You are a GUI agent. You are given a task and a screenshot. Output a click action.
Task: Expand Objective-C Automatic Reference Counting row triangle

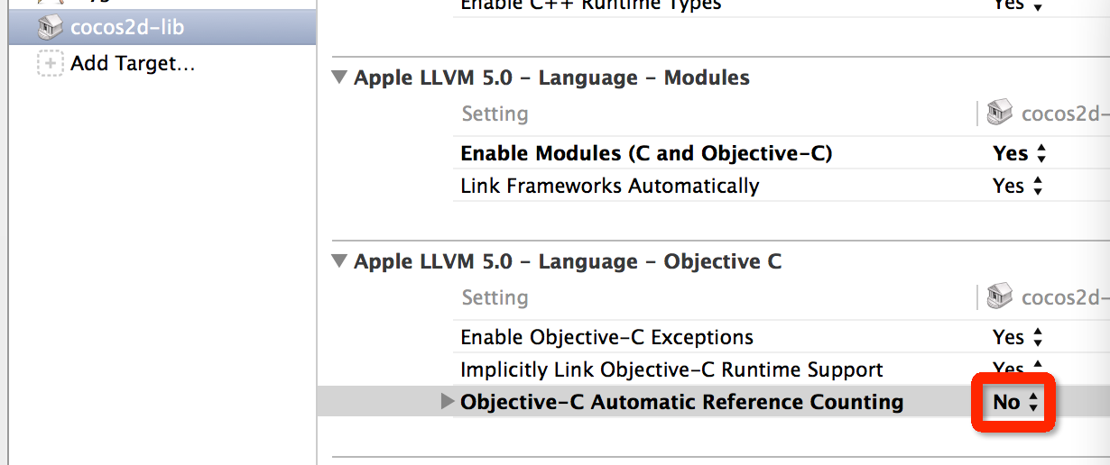pyautogui.click(x=447, y=402)
